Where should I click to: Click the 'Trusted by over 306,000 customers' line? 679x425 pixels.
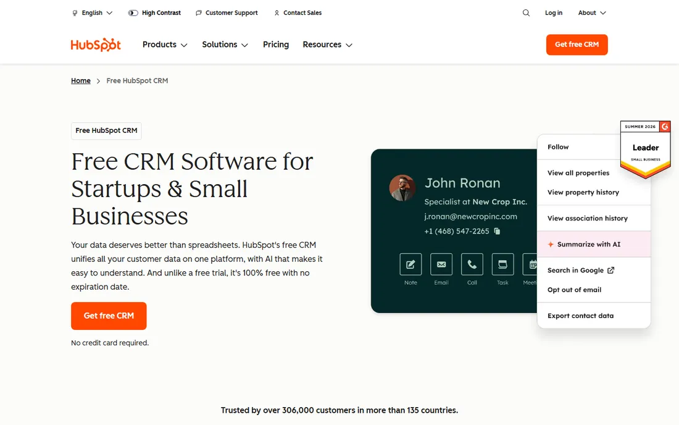point(339,410)
